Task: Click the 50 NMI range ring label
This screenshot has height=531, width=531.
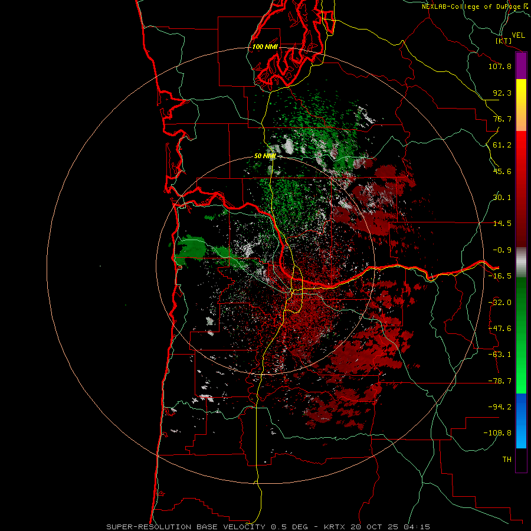Action: pos(265,156)
